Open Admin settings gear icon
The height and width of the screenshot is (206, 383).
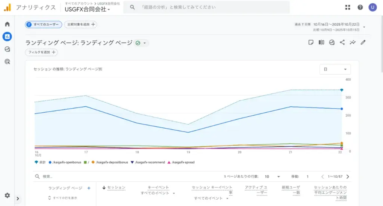(x=7, y=196)
